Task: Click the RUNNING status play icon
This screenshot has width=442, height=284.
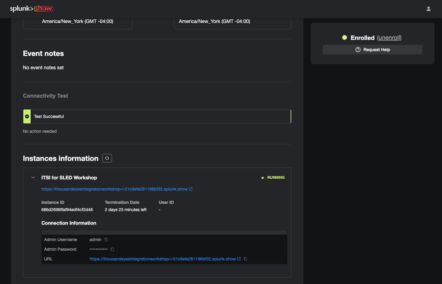Action: tap(263, 178)
